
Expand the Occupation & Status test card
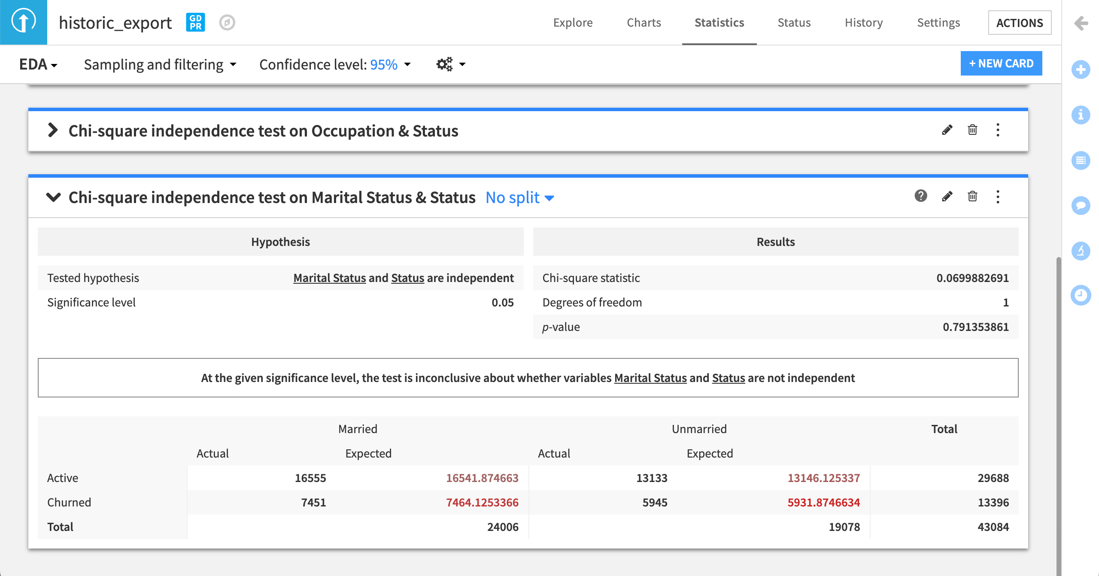[x=53, y=130]
